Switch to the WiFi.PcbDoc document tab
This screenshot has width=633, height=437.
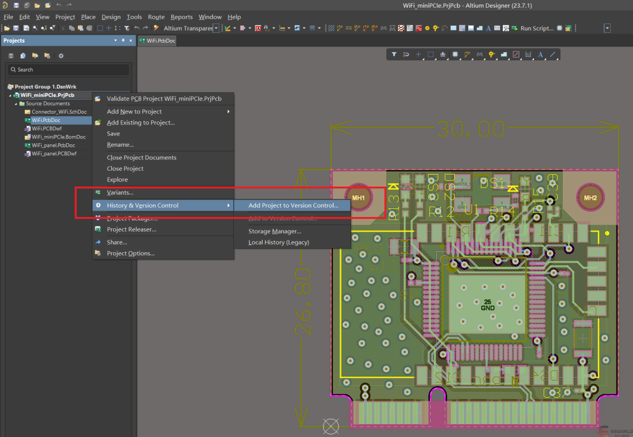[157, 41]
